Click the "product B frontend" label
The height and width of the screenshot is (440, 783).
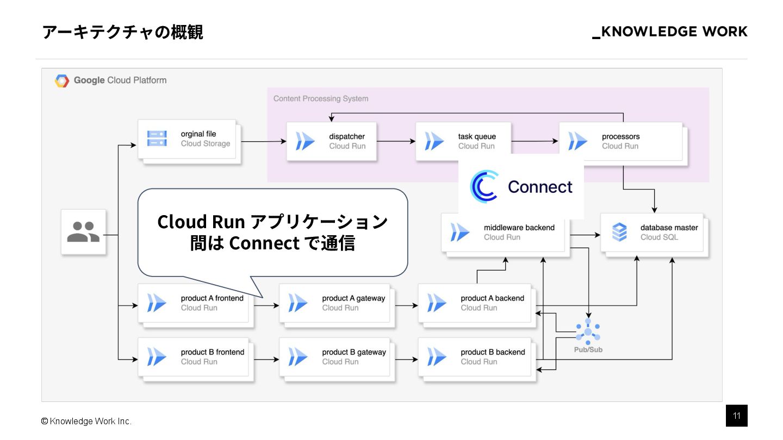213,352
